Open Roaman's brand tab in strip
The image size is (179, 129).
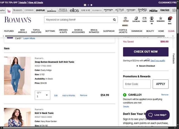click(18, 10)
